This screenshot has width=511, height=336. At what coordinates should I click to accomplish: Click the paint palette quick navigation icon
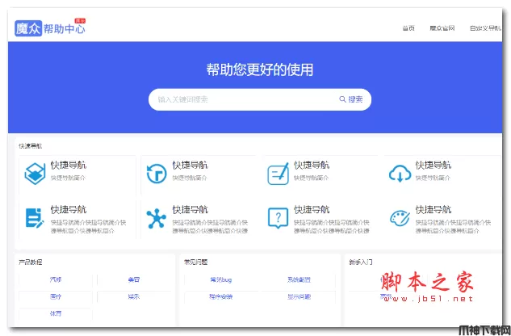(400, 218)
